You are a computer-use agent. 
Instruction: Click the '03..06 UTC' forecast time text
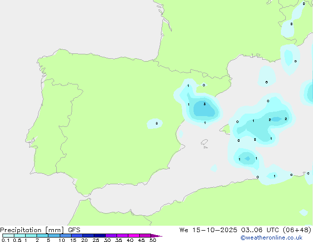click(260, 230)
